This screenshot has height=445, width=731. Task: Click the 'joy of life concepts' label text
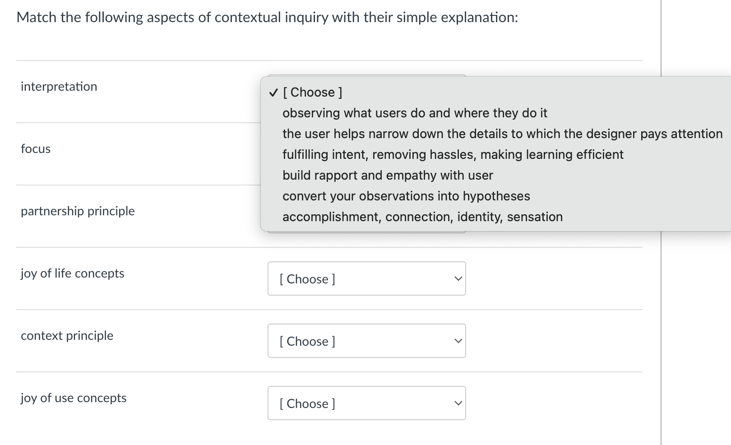[x=72, y=273]
